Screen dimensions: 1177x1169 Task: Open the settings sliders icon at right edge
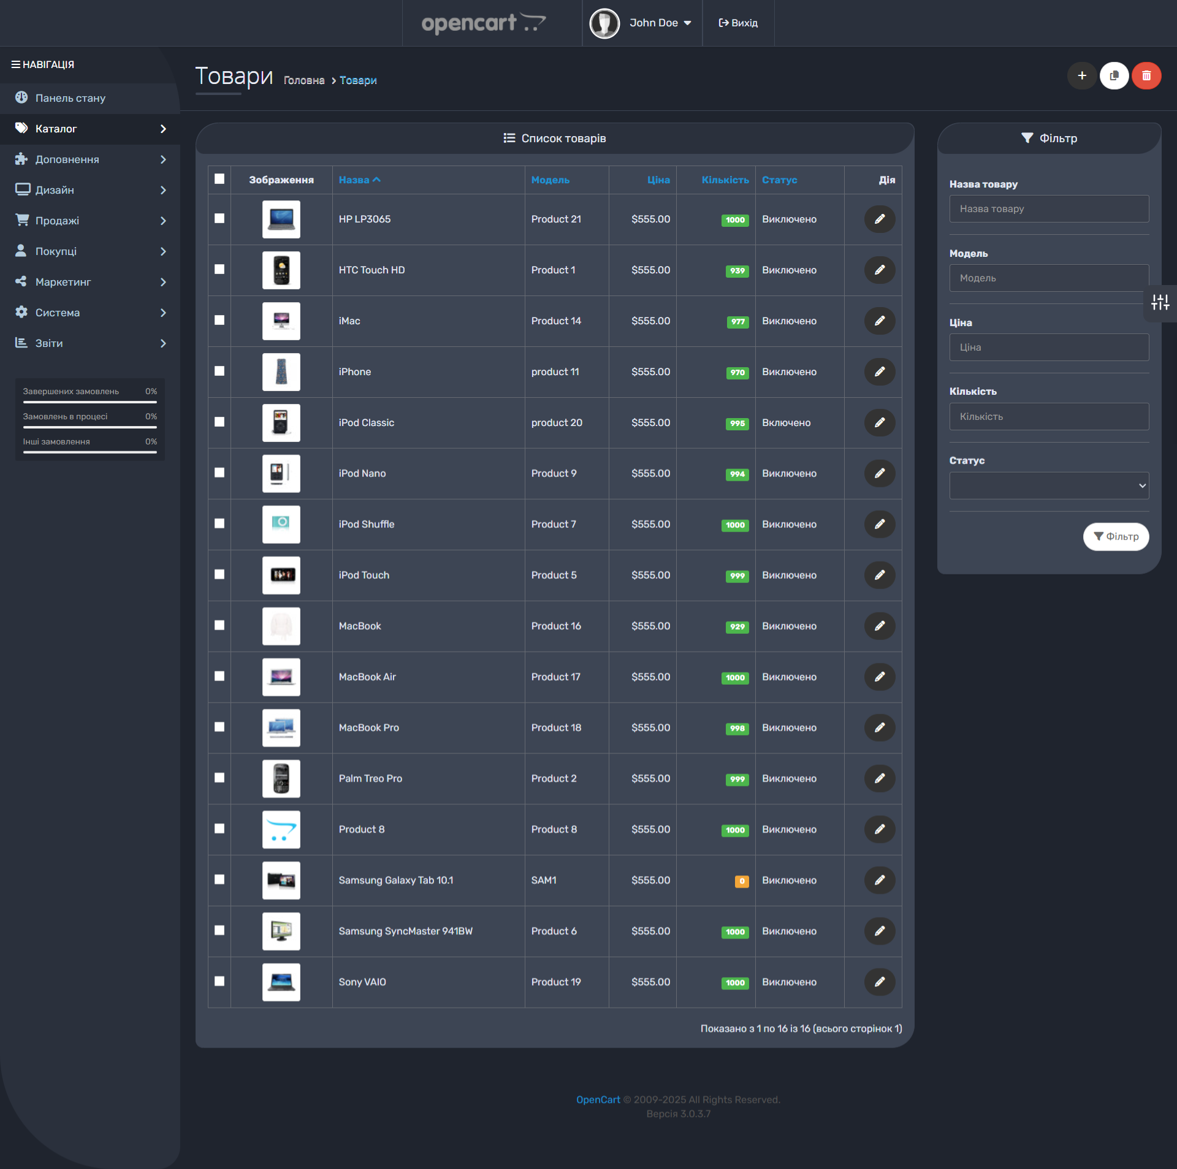pos(1160,302)
